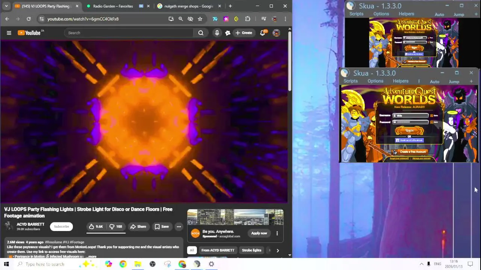This screenshot has width=481, height=270.
Task: Open the zoom magnifier icon in address bar
Action: pos(180,19)
